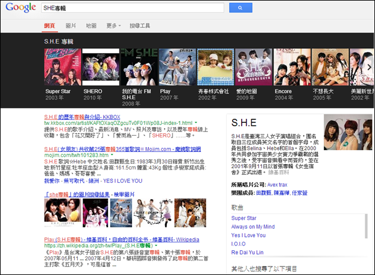
Task: Open the Super Star 2003 album cover
Action: tap(63, 67)
